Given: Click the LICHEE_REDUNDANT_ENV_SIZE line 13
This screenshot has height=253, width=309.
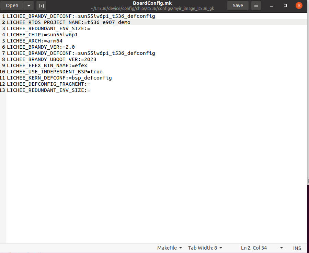Looking at the screenshot, I should pyautogui.click(x=48, y=90).
